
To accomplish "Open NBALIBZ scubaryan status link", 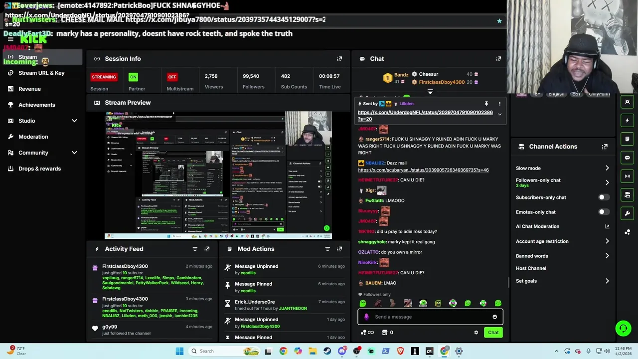I will (x=423, y=170).
